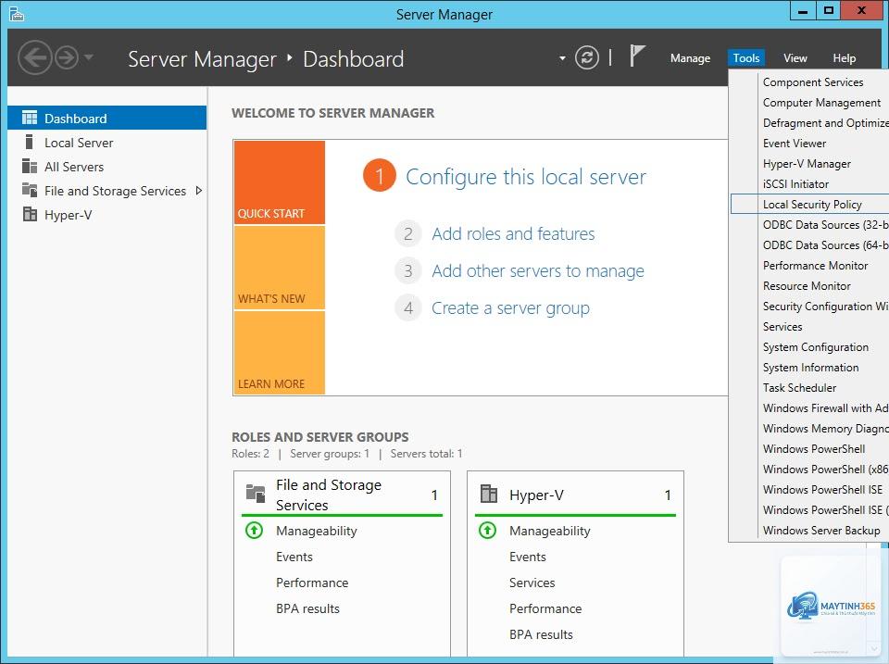The height and width of the screenshot is (664, 889).
Task: Open the navigation history dropdown arrow
Action: pos(89,57)
